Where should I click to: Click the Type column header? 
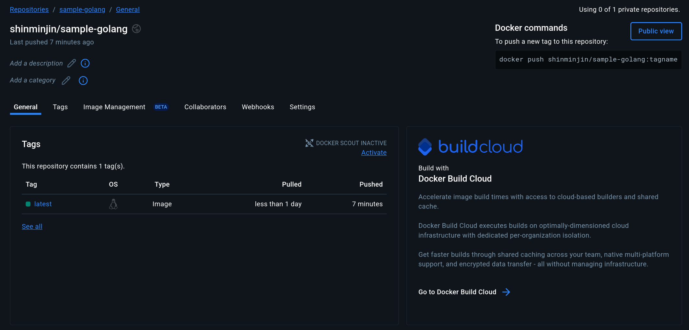[x=162, y=184]
